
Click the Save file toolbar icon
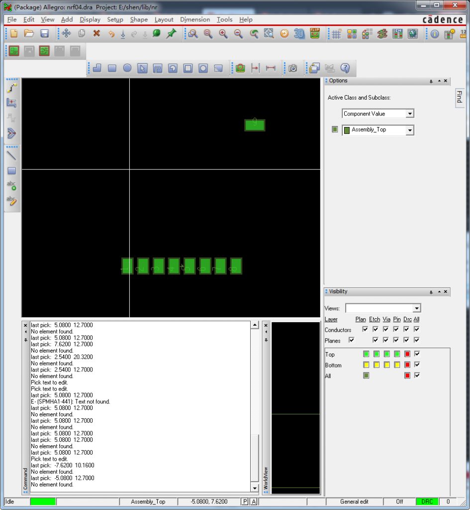[44, 34]
